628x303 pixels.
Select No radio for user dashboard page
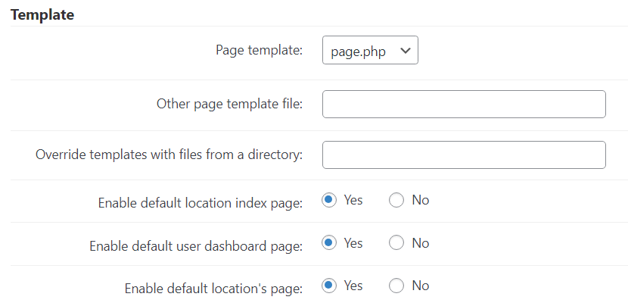(396, 243)
